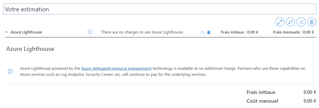Image resolution: width=319 pixels, height=108 pixels.
Task: Click the Azure Lighthouse row header label
Action: pyautogui.click(x=26, y=32)
